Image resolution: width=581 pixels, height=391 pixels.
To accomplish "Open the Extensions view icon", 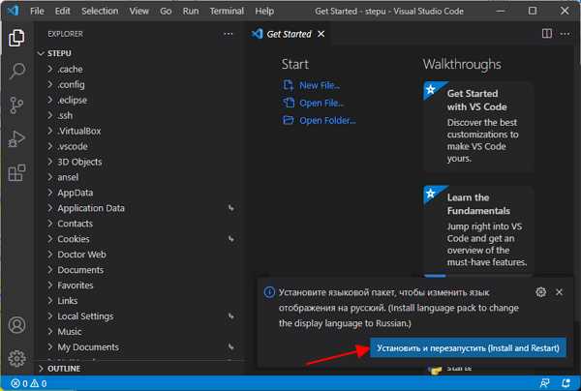I will pyautogui.click(x=16, y=173).
